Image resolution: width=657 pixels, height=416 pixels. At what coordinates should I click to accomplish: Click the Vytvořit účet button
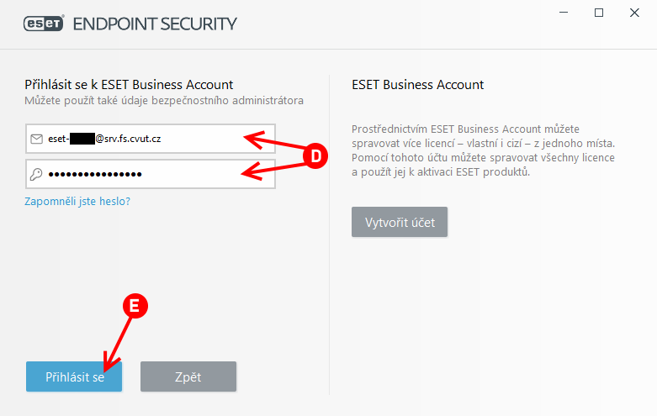(x=400, y=222)
